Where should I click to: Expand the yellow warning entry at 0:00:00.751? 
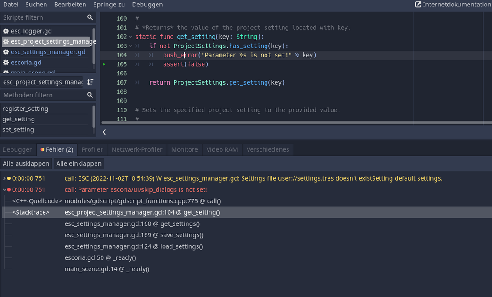4,178
